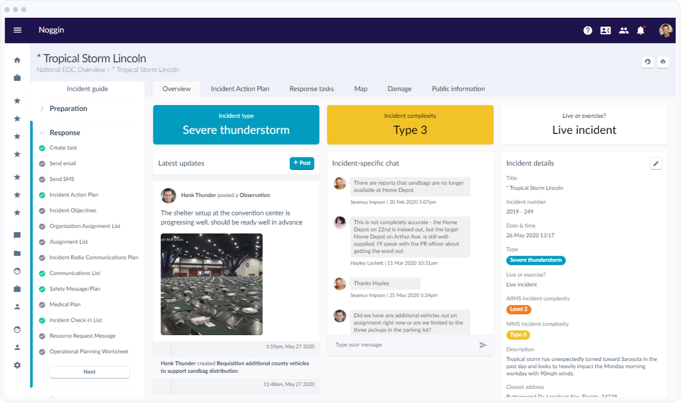Check notifications via the bell icon

click(x=642, y=30)
